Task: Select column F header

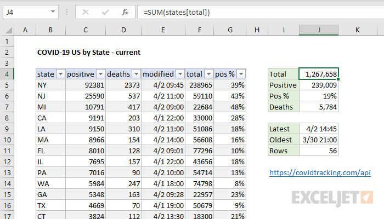Action: (199, 30)
